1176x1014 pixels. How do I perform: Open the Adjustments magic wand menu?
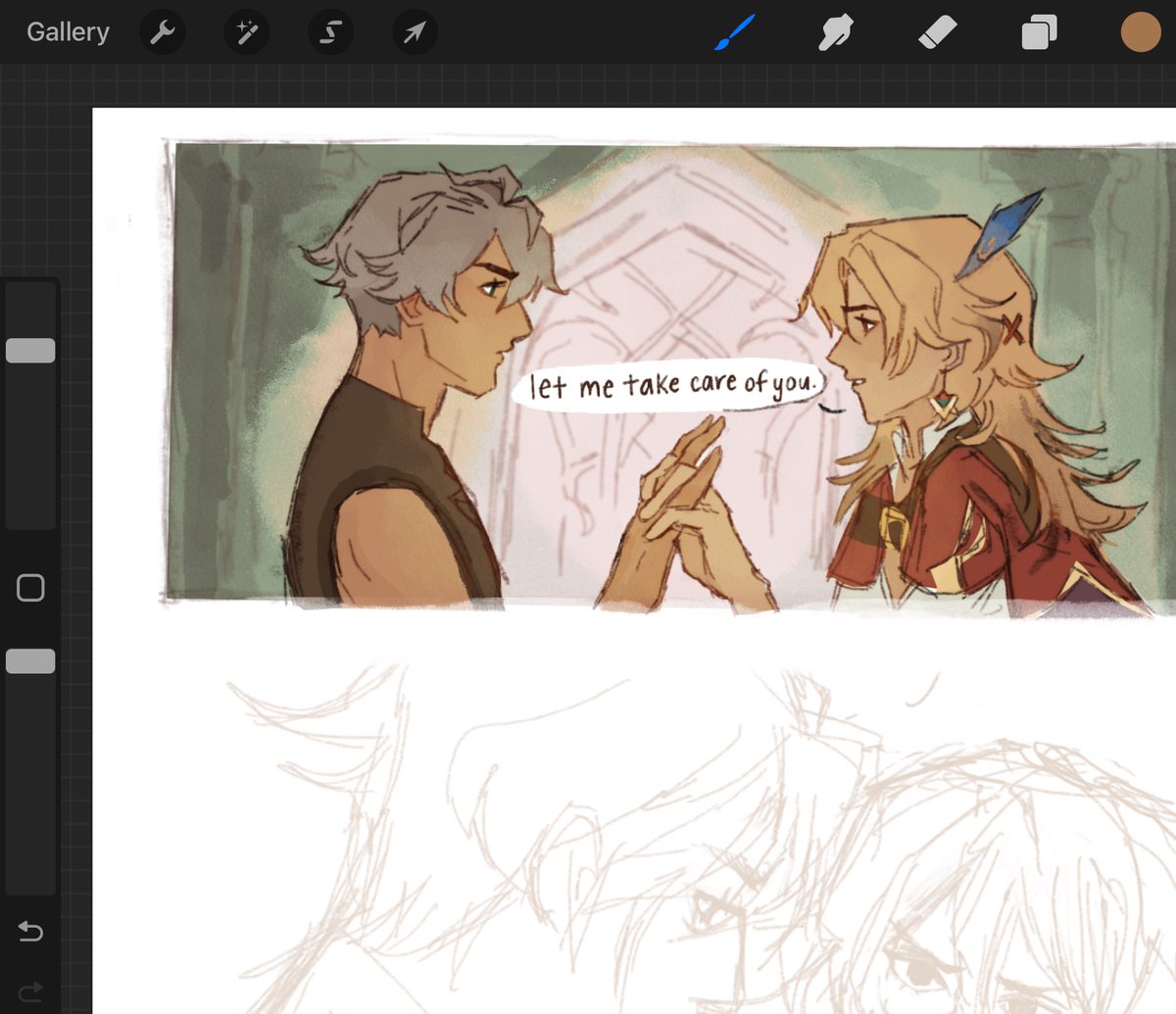point(246,33)
